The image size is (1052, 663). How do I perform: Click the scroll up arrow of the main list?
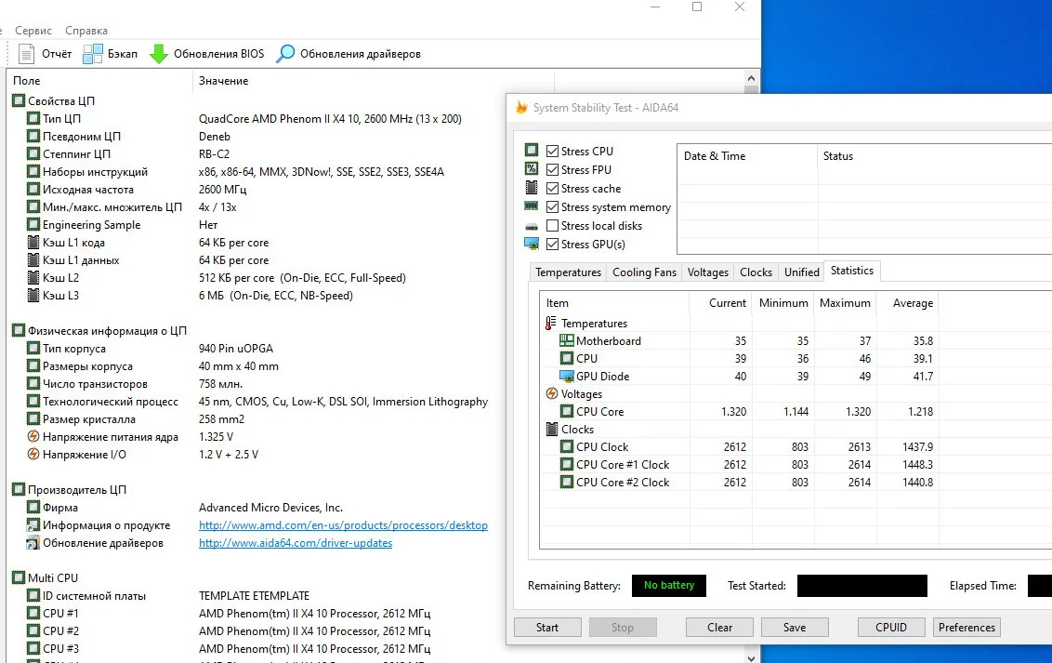[752, 78]
